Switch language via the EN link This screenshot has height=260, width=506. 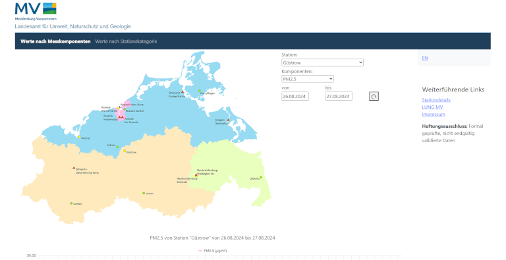tap(425, 58)
